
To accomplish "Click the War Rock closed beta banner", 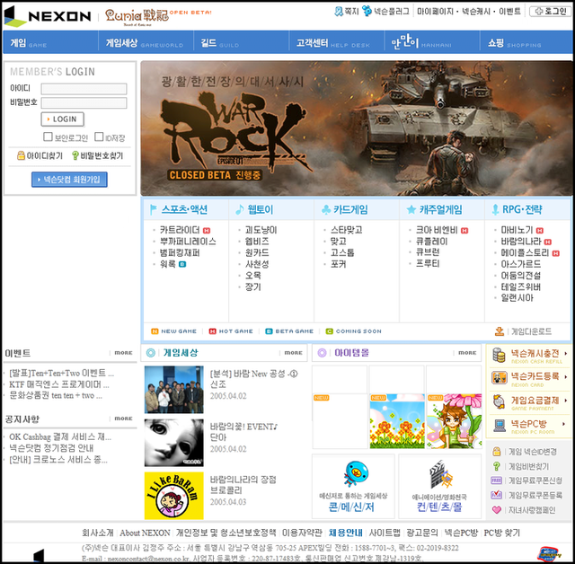I will [x=355, y=128].
